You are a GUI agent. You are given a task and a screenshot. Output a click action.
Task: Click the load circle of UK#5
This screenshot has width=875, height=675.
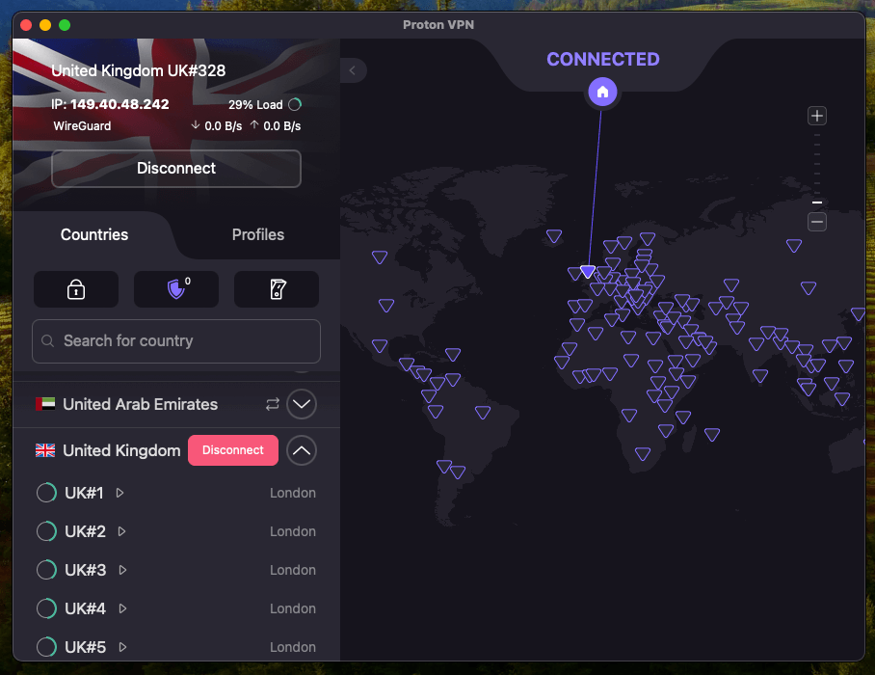coord(46,646)
